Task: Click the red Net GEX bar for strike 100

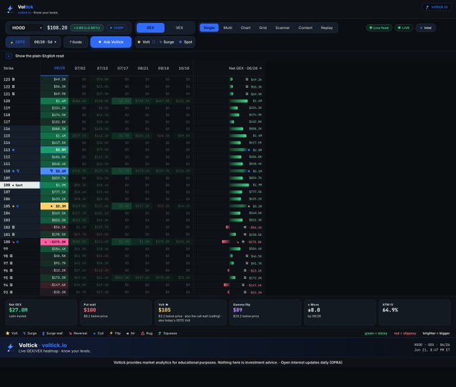Action: [x=225, y=242]
